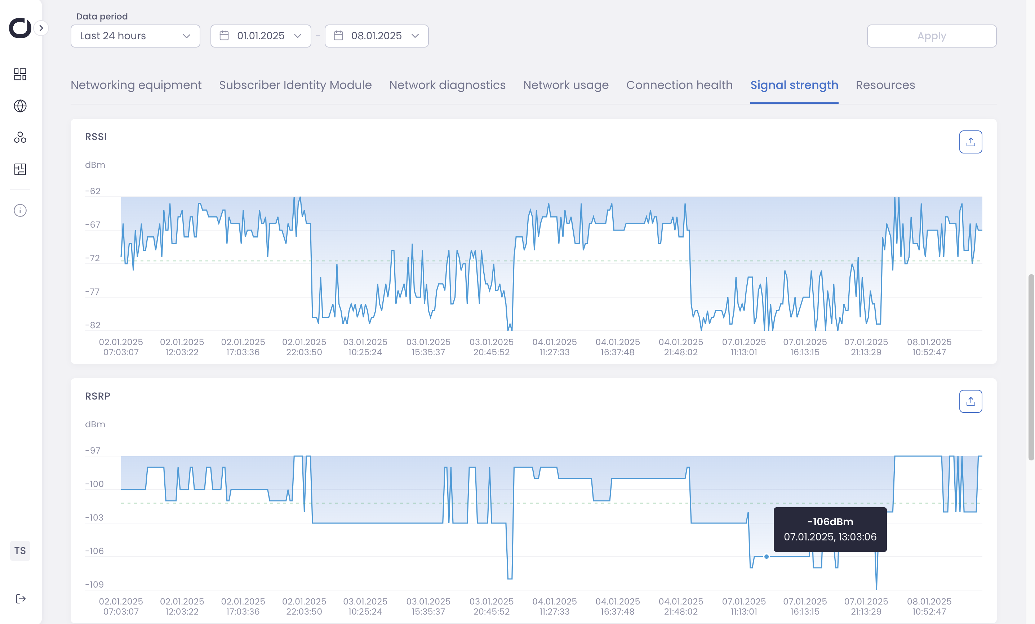The height and width of the screenshot is (624, 1035).
Task: Click the three-circles groups icon in sidebar
Action: point(20,137)
